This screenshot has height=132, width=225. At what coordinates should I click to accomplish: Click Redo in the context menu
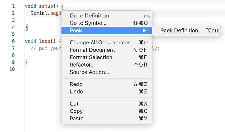(76, 84)
